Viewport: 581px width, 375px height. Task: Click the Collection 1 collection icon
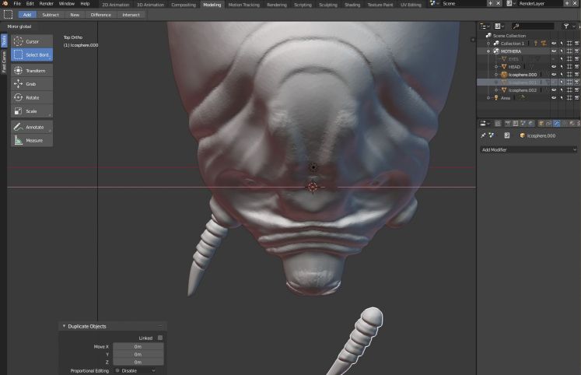(x=496, y=44)
